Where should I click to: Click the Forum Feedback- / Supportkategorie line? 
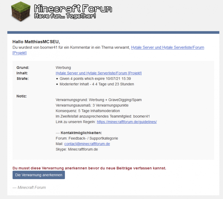(x=87, y=138)
